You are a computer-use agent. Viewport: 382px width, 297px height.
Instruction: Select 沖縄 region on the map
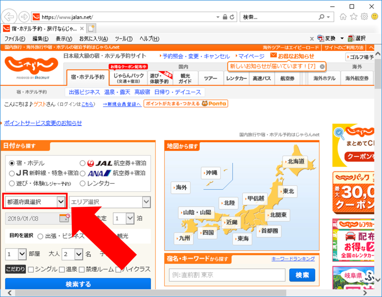(211, 173)
